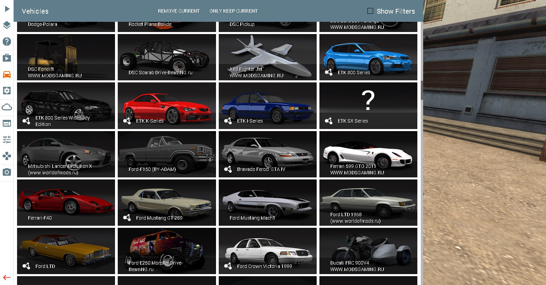Open the replay video icon in sidebar
The height and width of the screenshot is (285, 546).
pyautogui.click(x=7, y=58)
